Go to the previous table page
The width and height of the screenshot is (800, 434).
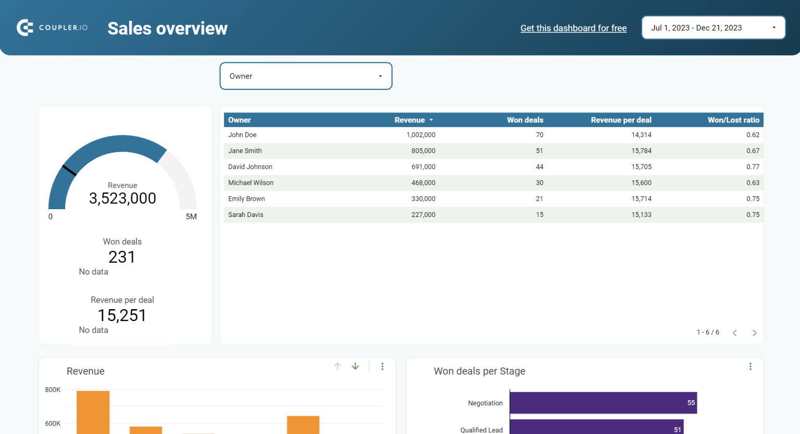734,333
